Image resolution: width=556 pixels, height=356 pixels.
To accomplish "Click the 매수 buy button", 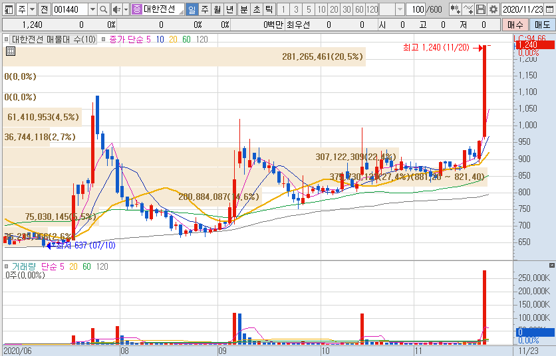I will click(515, 25).
